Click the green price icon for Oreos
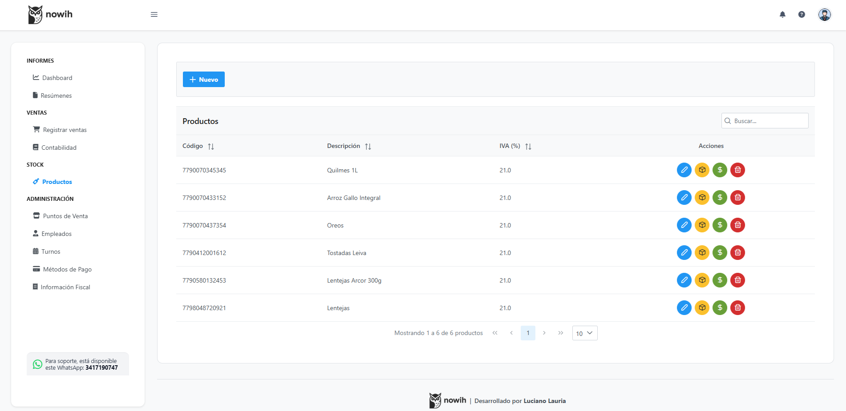846x411 pixels. (720, 225)
